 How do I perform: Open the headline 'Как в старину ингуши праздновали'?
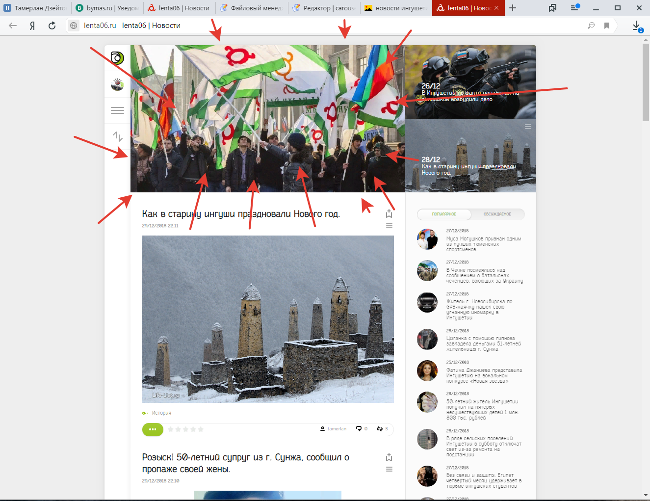(241, 214)
